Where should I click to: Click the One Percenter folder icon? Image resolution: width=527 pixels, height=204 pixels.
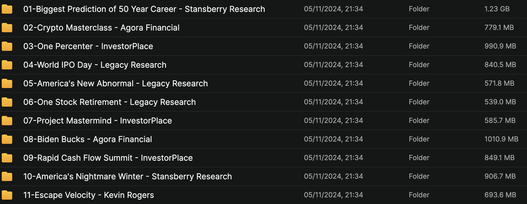(7, 46)
